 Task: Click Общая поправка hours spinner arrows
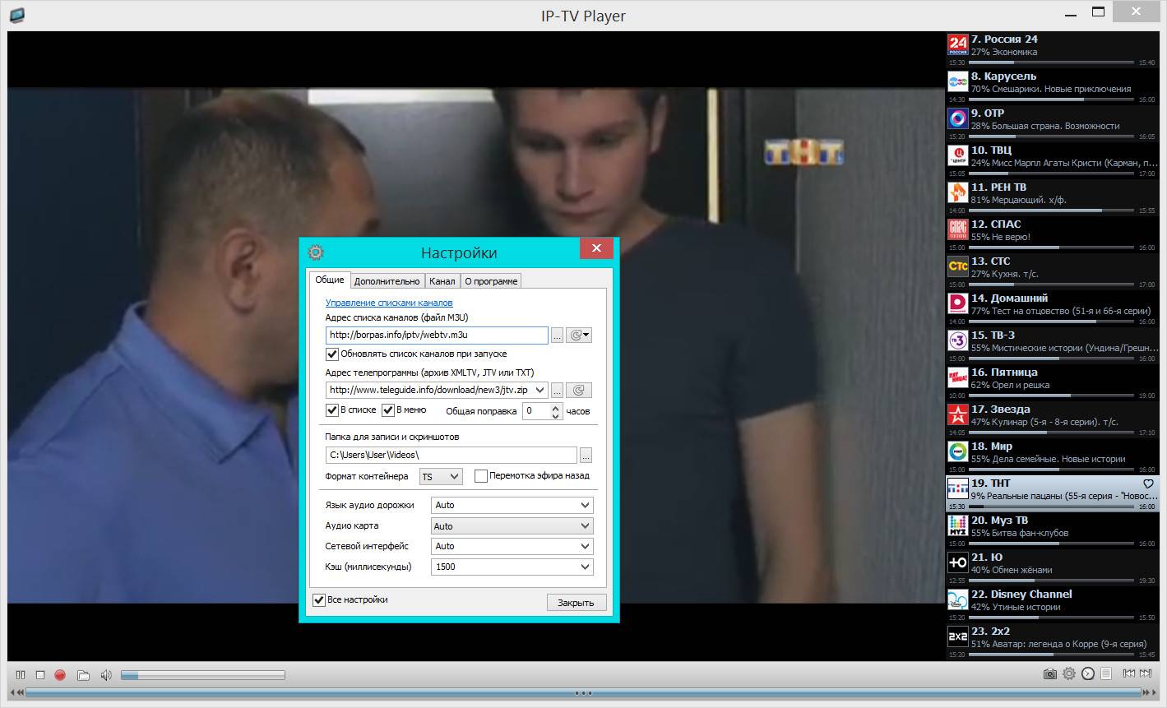point(556,411)
